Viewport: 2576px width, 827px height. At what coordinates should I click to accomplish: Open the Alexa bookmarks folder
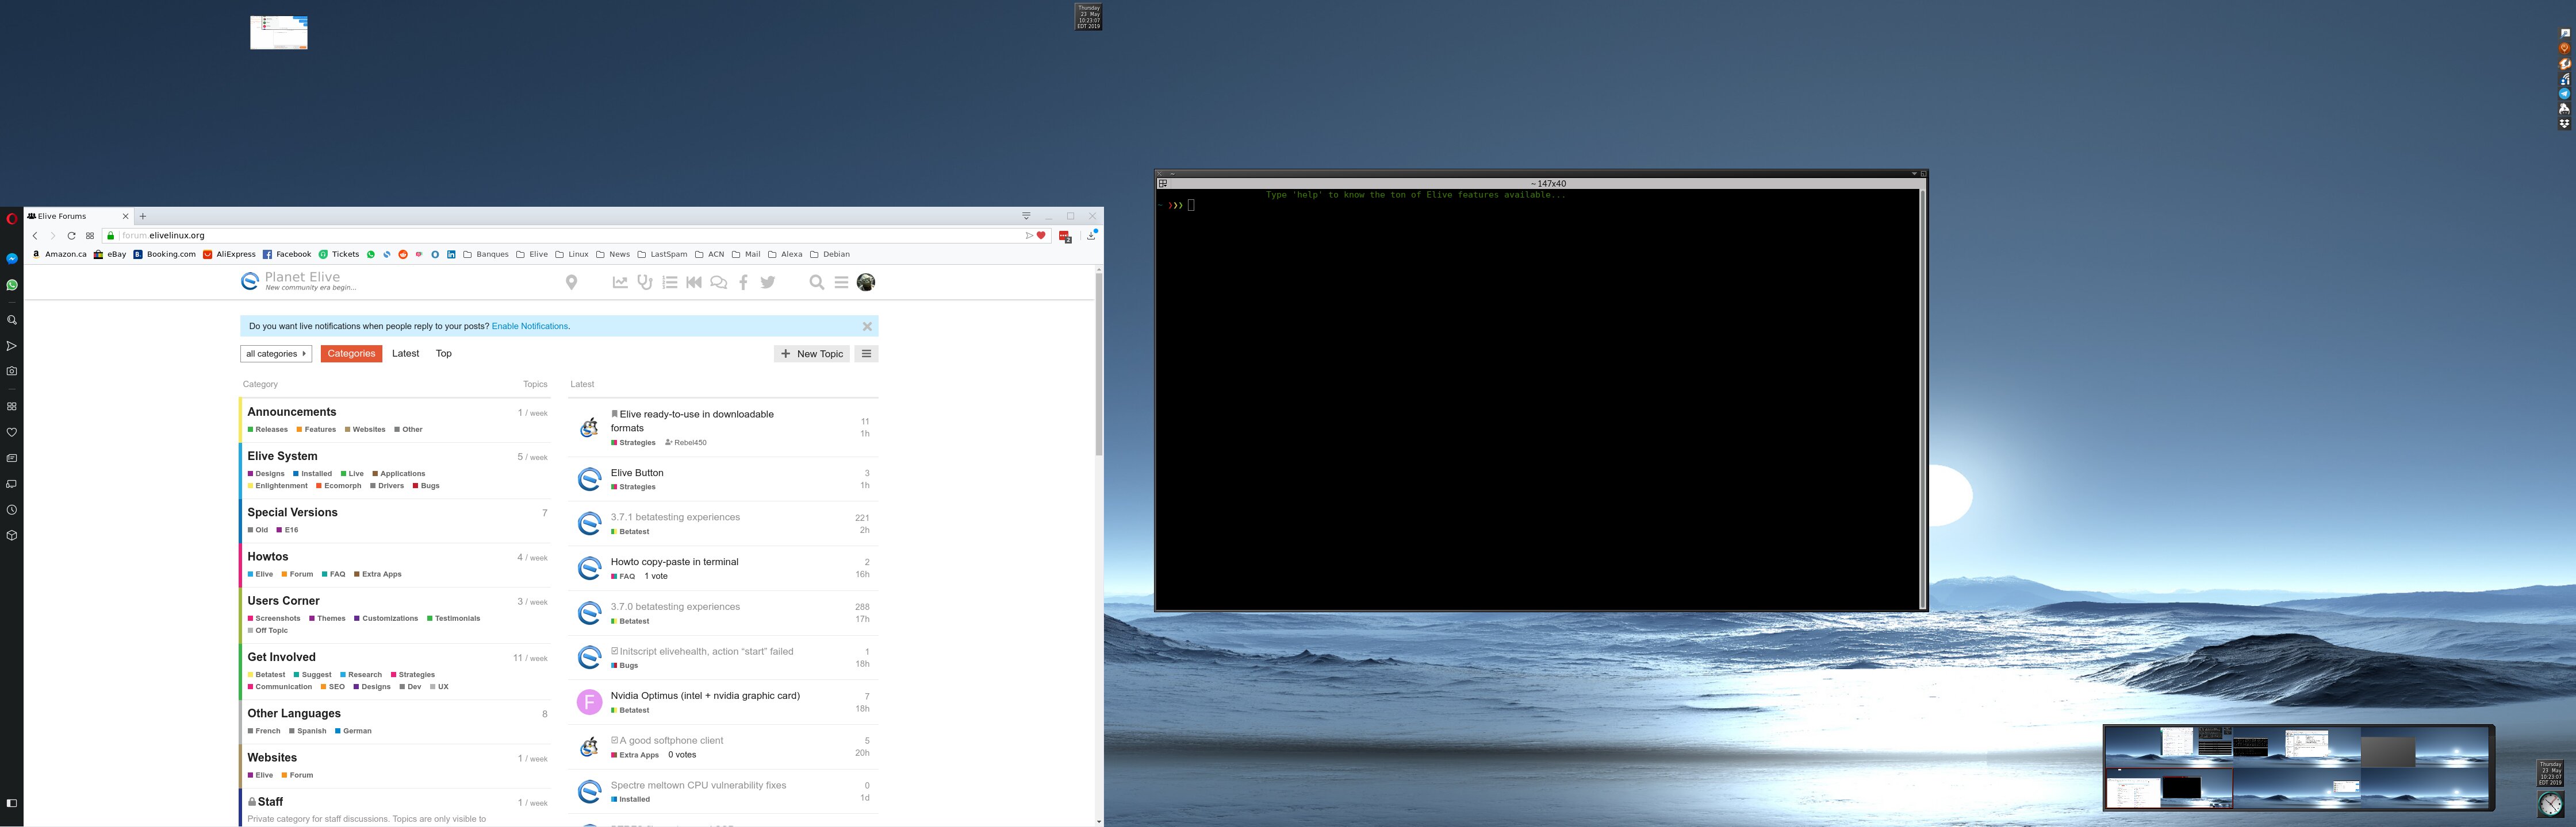coord(785,254)
